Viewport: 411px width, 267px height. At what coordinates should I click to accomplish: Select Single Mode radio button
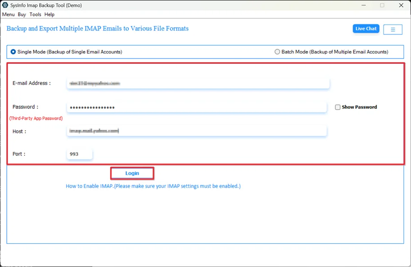click(x=13, y=52)
